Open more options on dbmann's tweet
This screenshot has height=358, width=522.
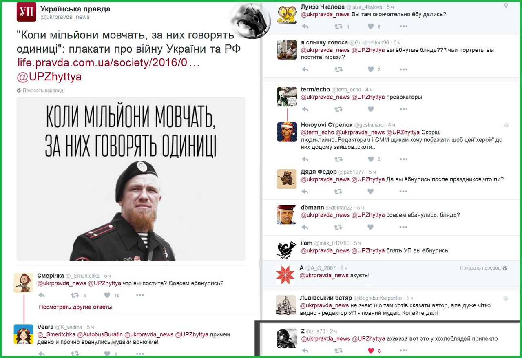[403, 227]
